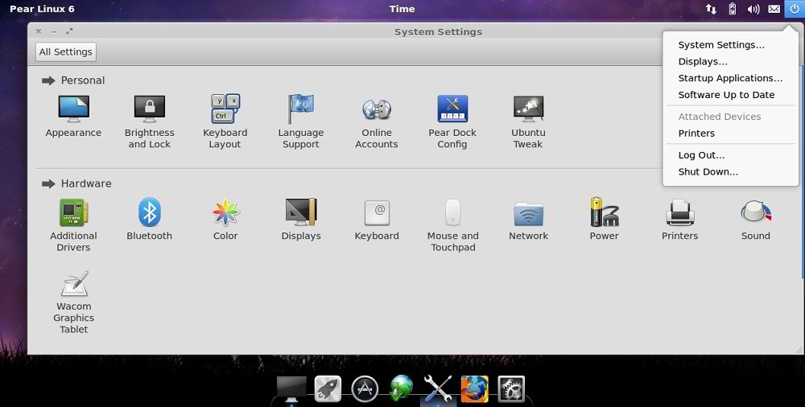Open Appearance settings
This screenshot has width=805, height=407.
[73, 117]
